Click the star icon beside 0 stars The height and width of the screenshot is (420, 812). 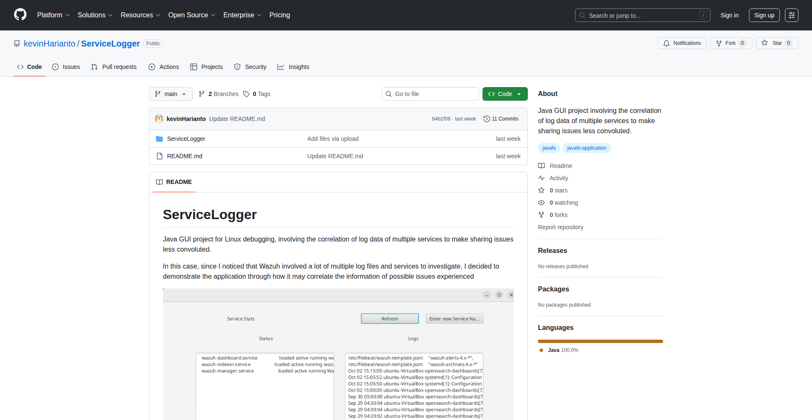[x=541, y=190]
